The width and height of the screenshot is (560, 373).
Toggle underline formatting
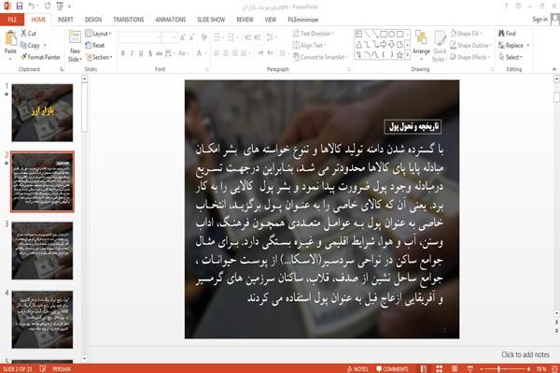coord(141,53)
